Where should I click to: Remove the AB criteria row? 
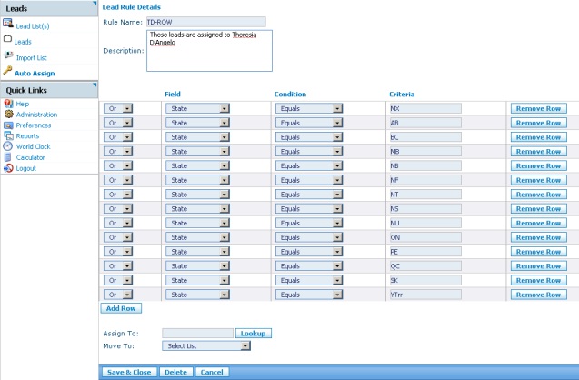click(x=539, y=123)
